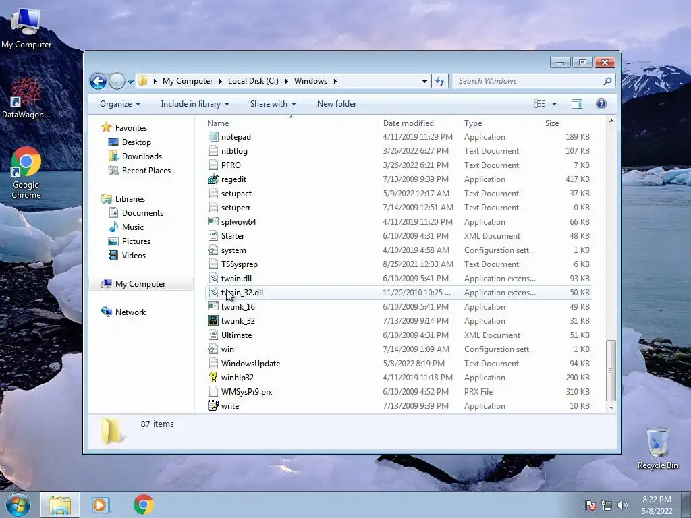691x518 pixels.
Task: Click the Change your view icon
Action: pos(539,104)
